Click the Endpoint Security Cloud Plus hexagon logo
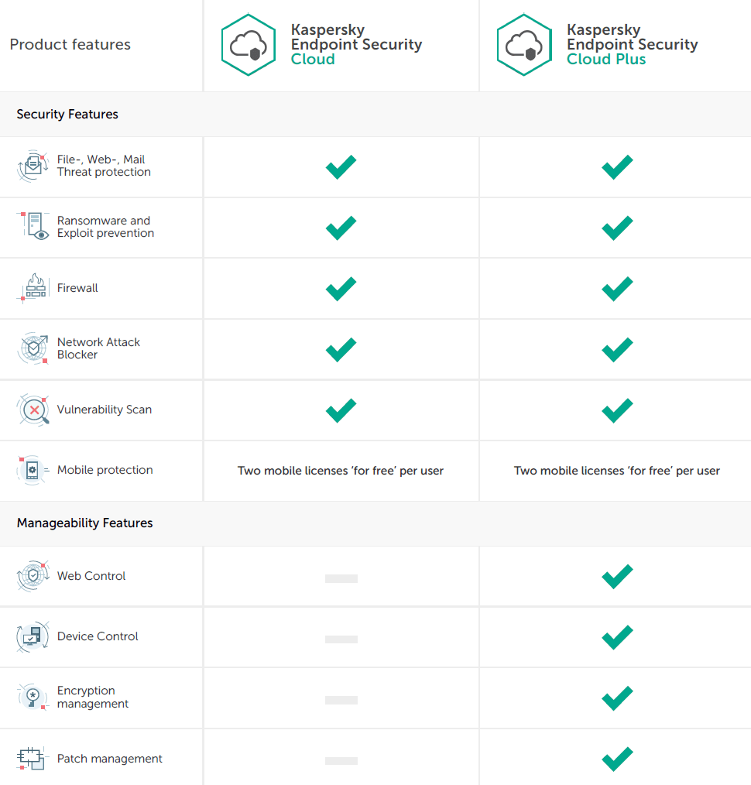This screenshot has height=785, width=751. tap(524, 45)
